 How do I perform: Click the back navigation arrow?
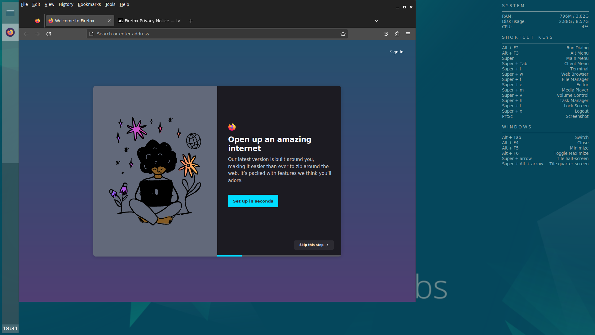coord(26,34)
